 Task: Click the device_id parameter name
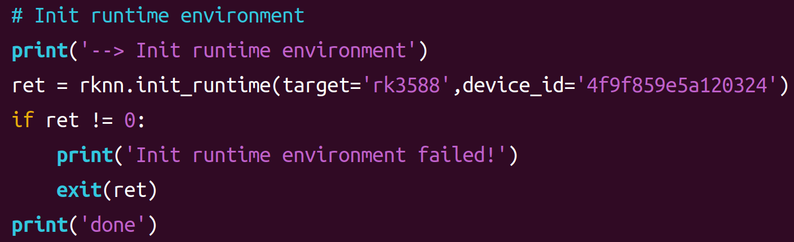[513, 86]
